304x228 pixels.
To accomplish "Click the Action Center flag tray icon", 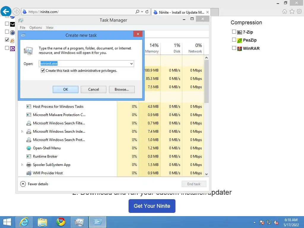I will point(262,222).
